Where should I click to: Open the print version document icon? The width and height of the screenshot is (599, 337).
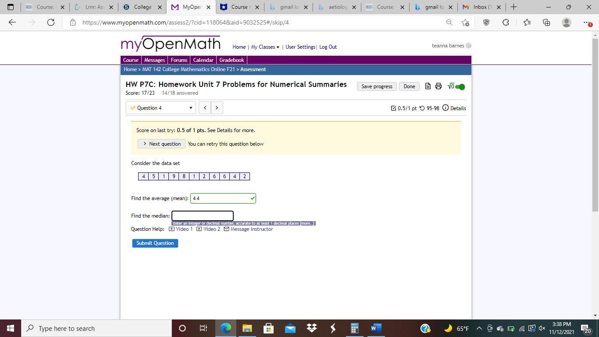(x=428, y=86)
